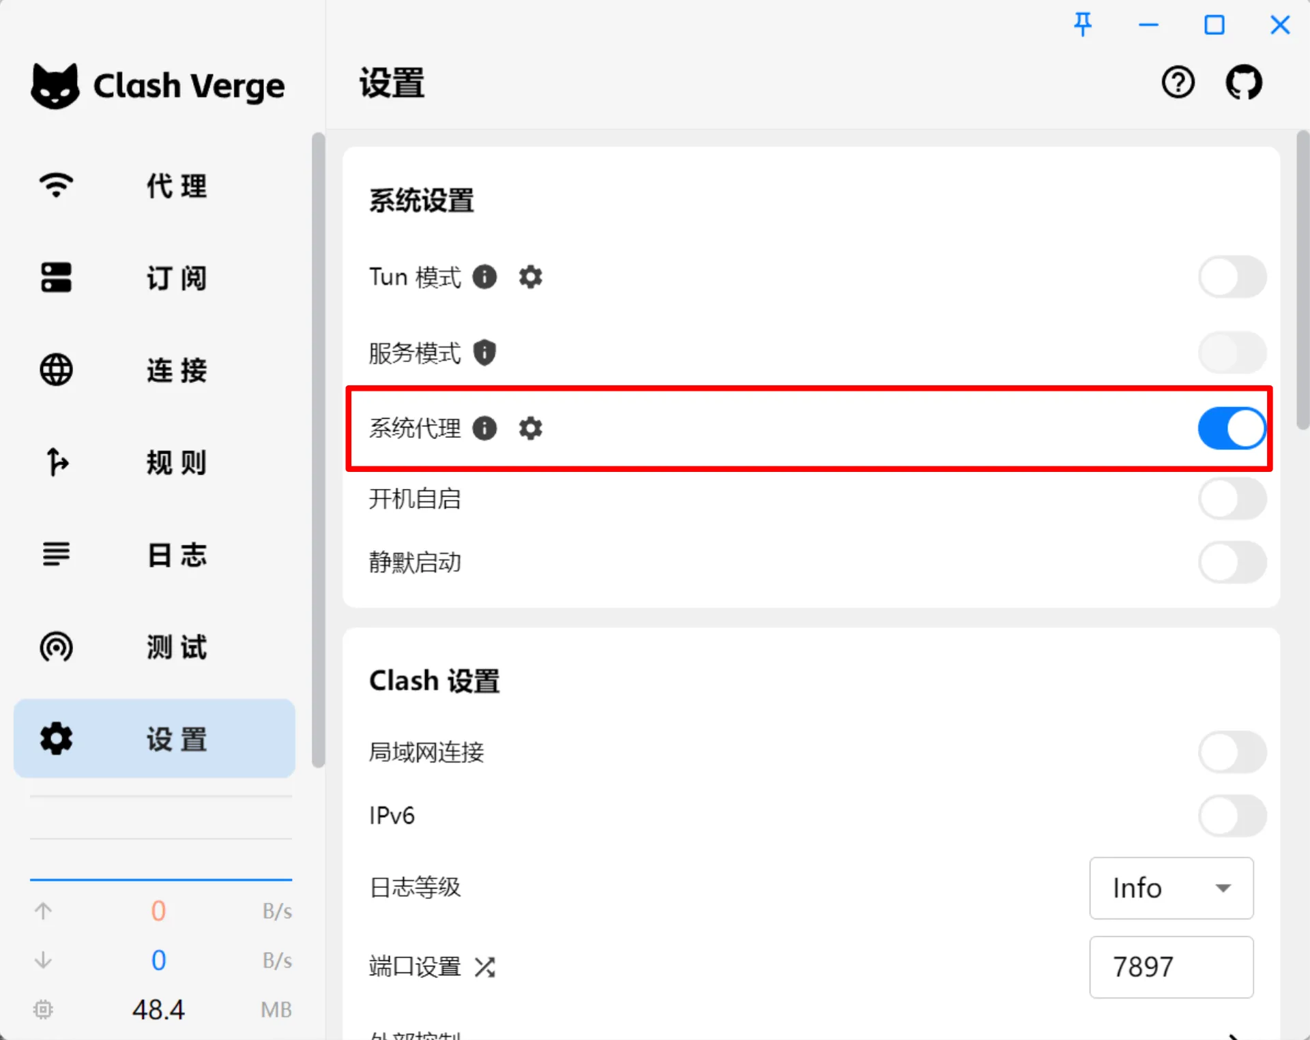This screenshot has height=1040, width=1310.
Task: Click the 端口设置 field showing 7897
Action: point(1171,967)
